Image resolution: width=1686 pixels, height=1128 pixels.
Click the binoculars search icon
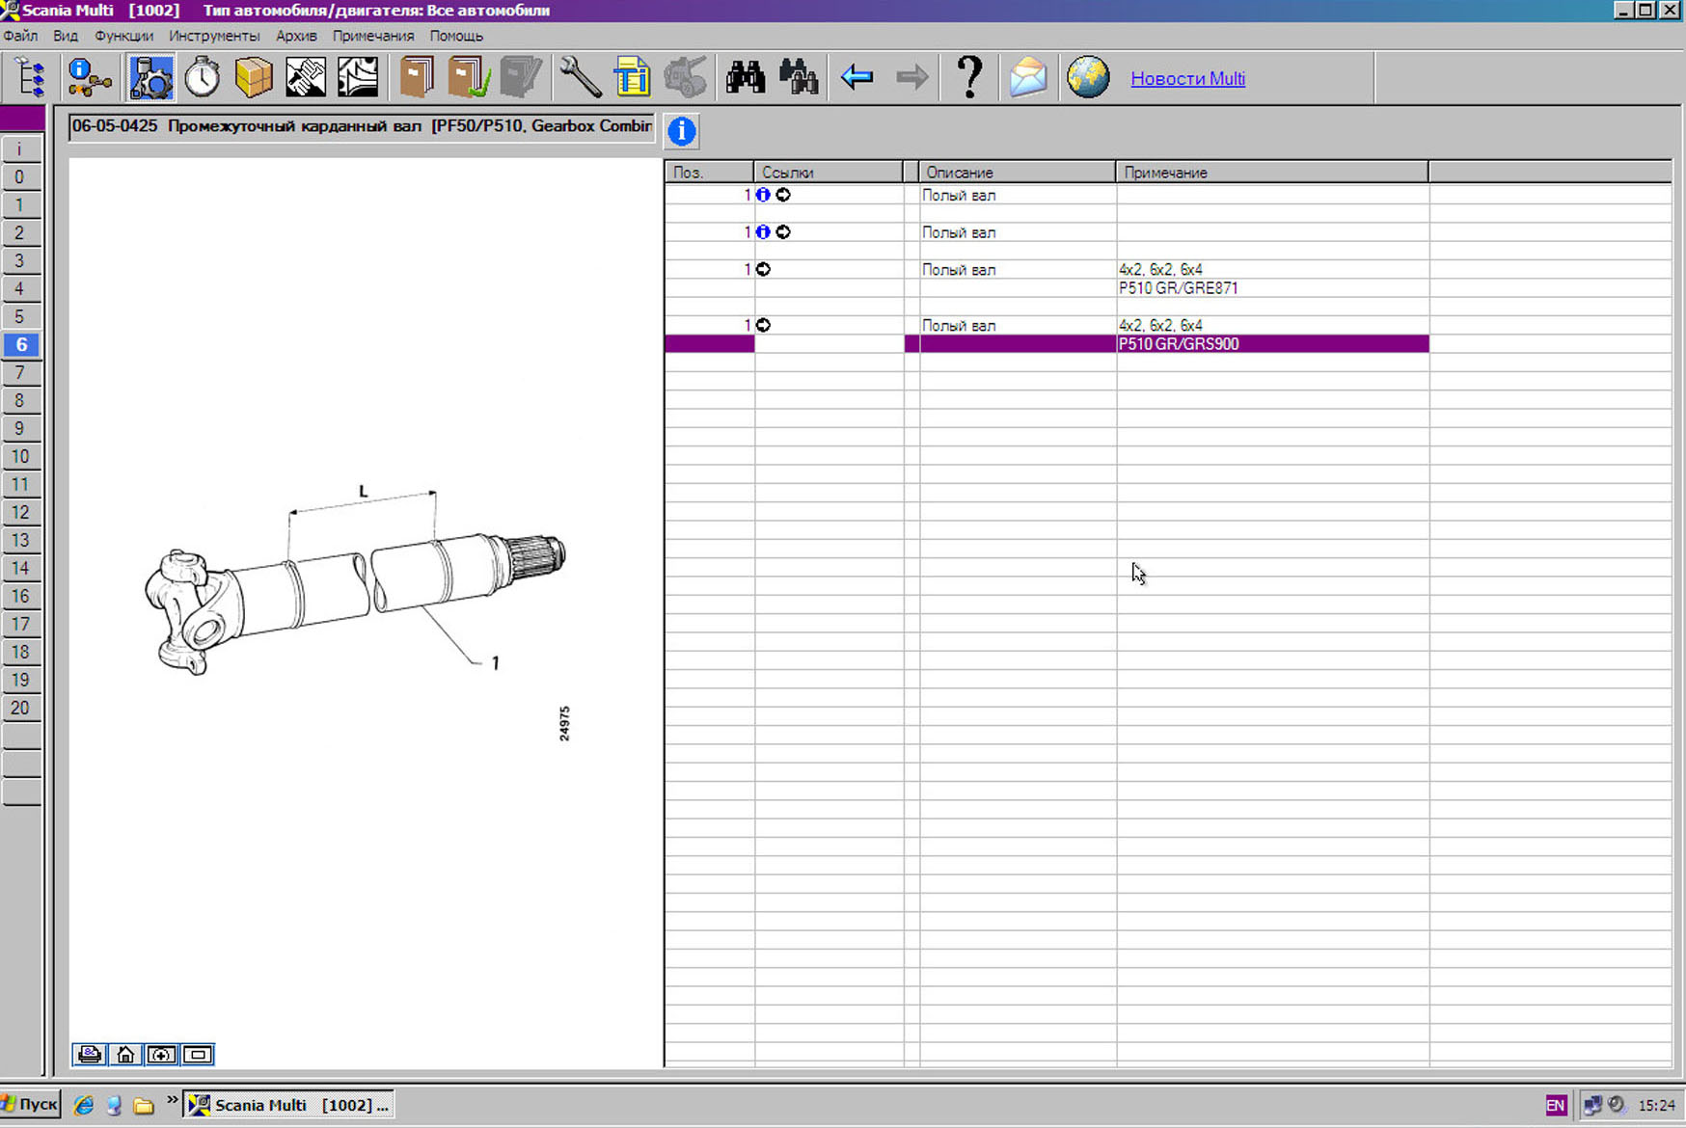click(746, 77)
